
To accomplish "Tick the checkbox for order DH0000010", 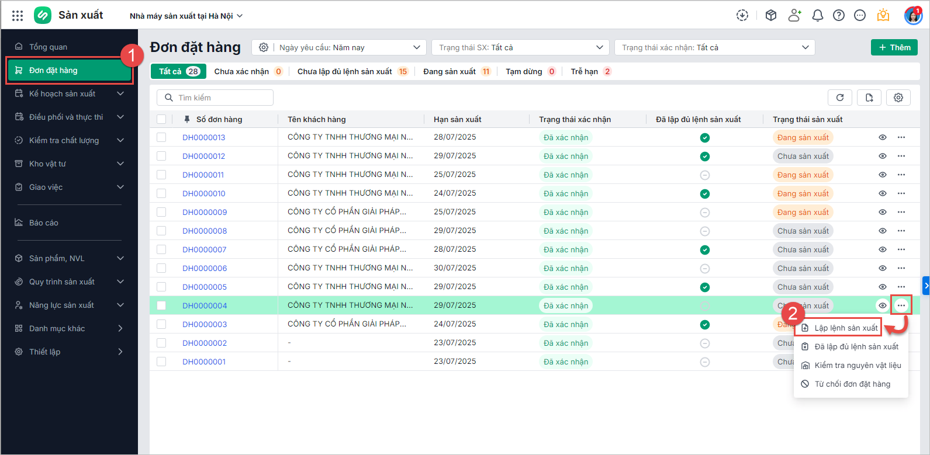I will click(161, 193).
